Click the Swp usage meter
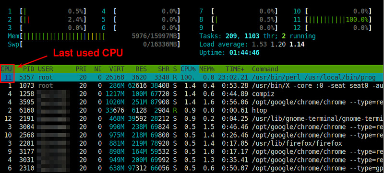This screenshot has width=384, height=173. (94, 45)
